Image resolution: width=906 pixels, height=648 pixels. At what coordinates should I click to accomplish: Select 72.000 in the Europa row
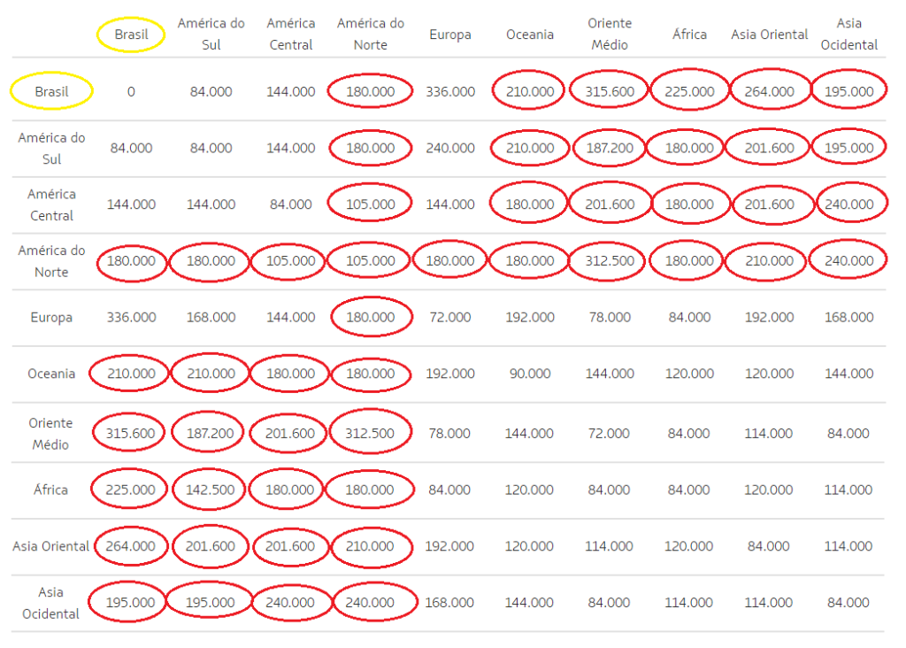click(x=449, y=317)
